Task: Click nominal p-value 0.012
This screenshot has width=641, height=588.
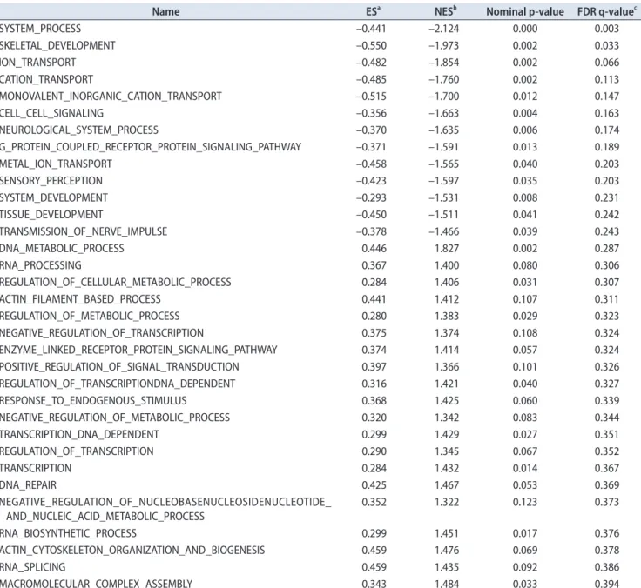Action: (525, 97)
